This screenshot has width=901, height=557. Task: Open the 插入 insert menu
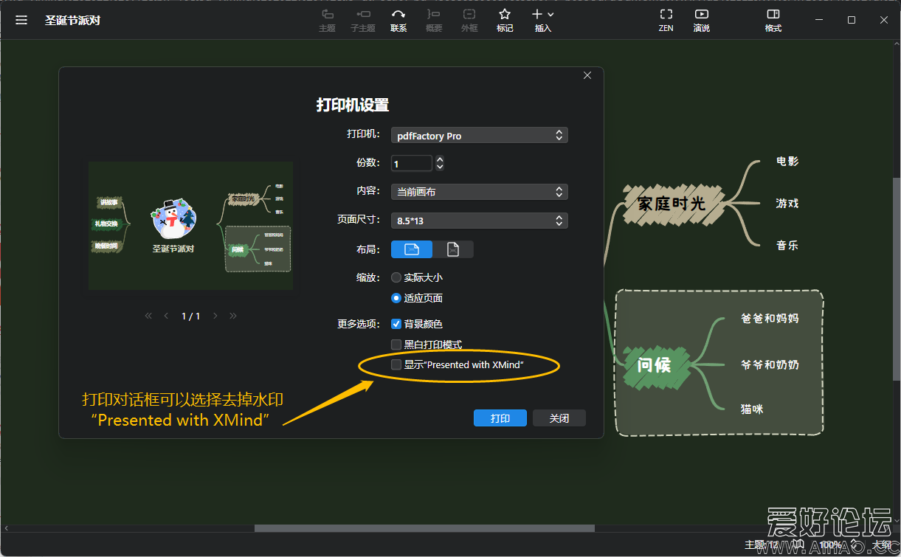point(543,21)
